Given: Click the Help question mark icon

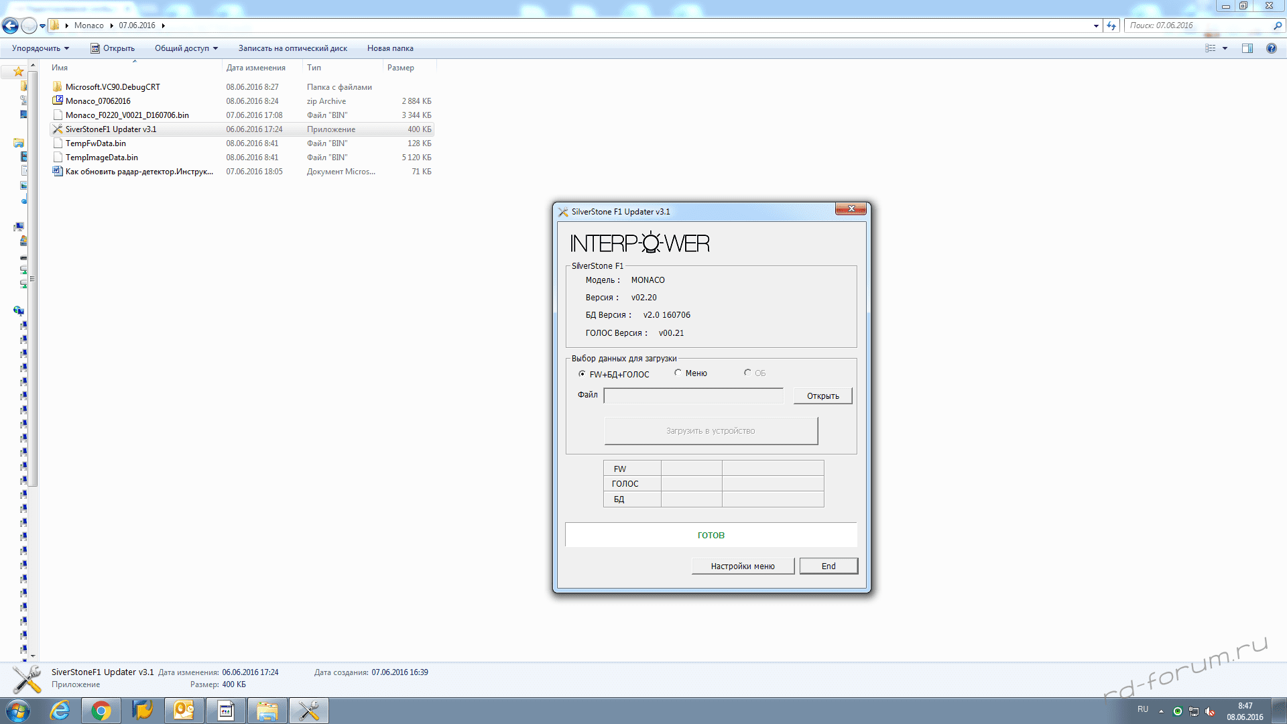Looking at the screenshot, I should click(x=1271, y=48).
